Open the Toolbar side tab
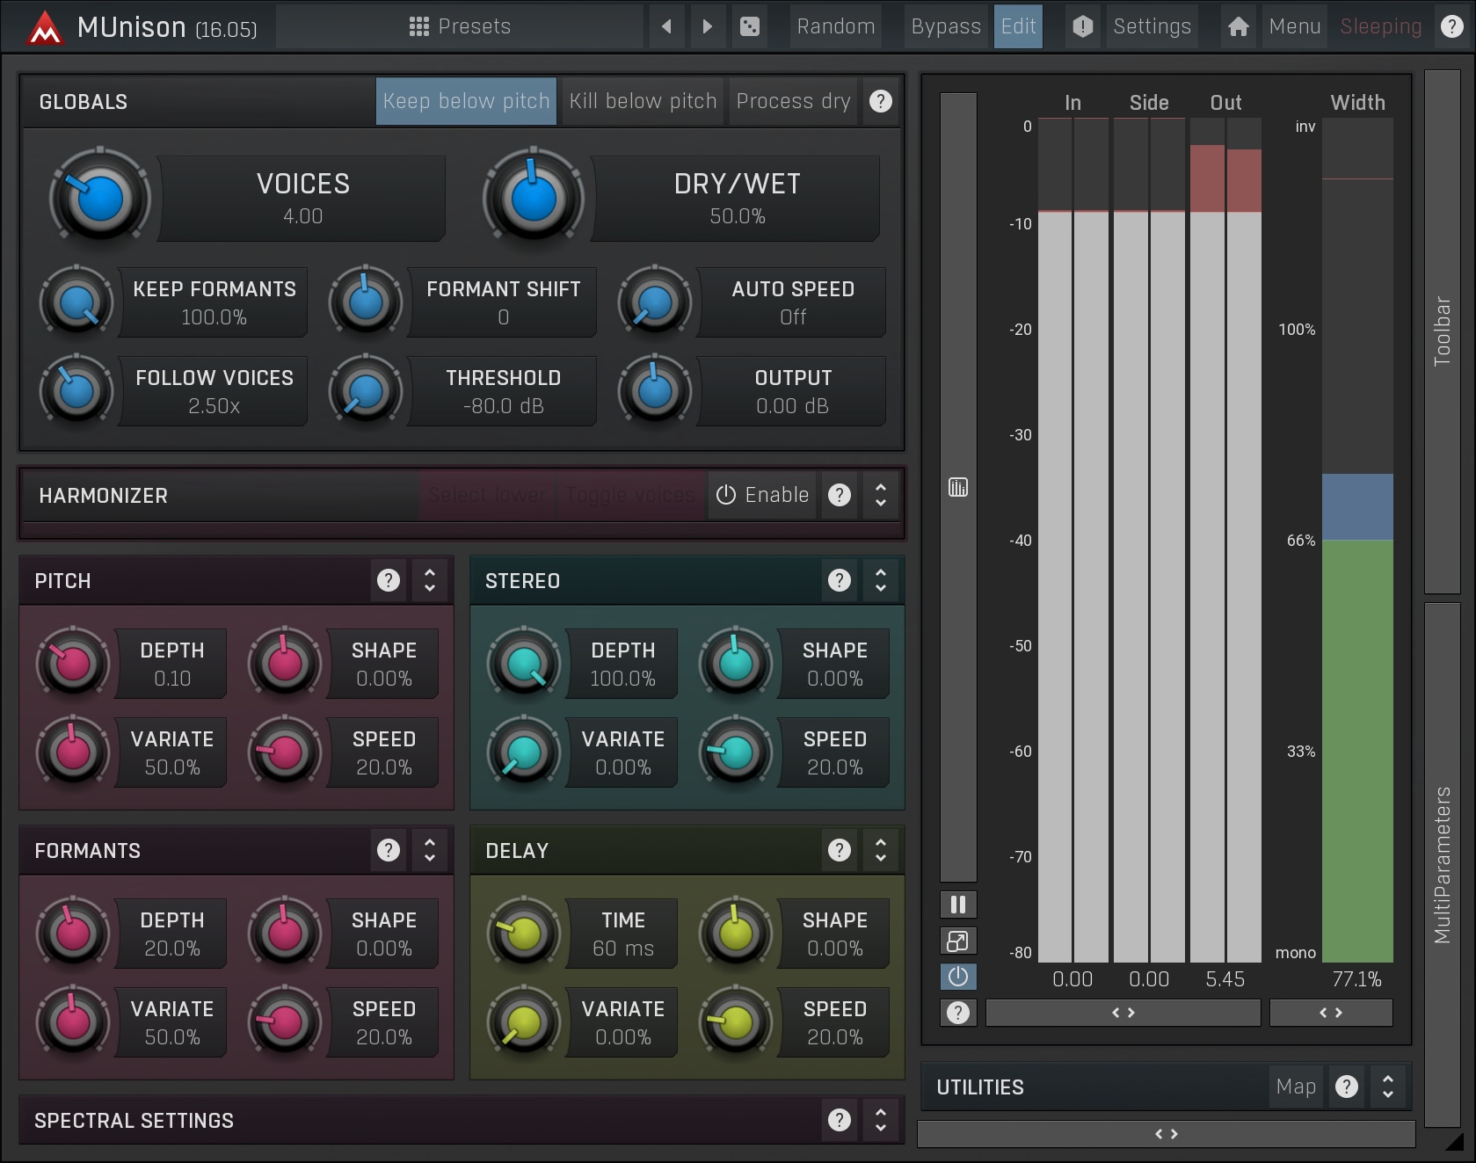Screen dimensions: 1476x1163 pos(1443,331)
